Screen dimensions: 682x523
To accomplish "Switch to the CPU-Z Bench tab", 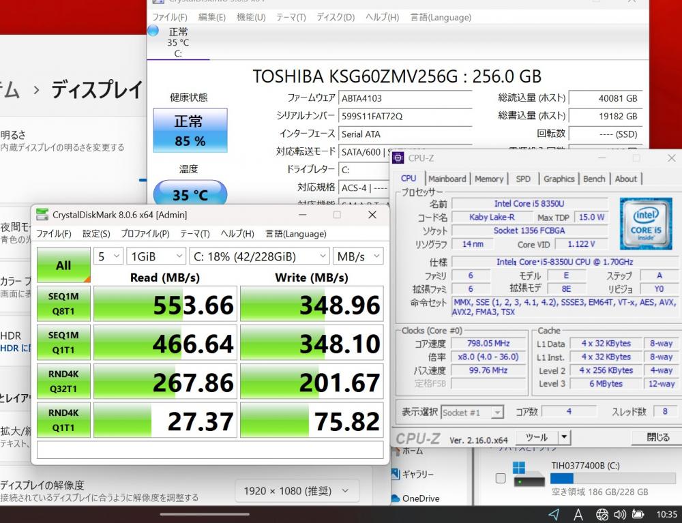I will pyautogui.click(x=594, y=179).
